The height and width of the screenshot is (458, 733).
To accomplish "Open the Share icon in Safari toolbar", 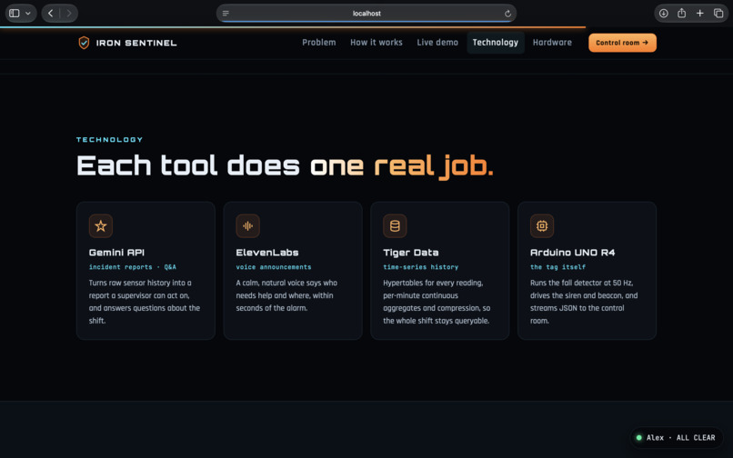I will (681, 13).
